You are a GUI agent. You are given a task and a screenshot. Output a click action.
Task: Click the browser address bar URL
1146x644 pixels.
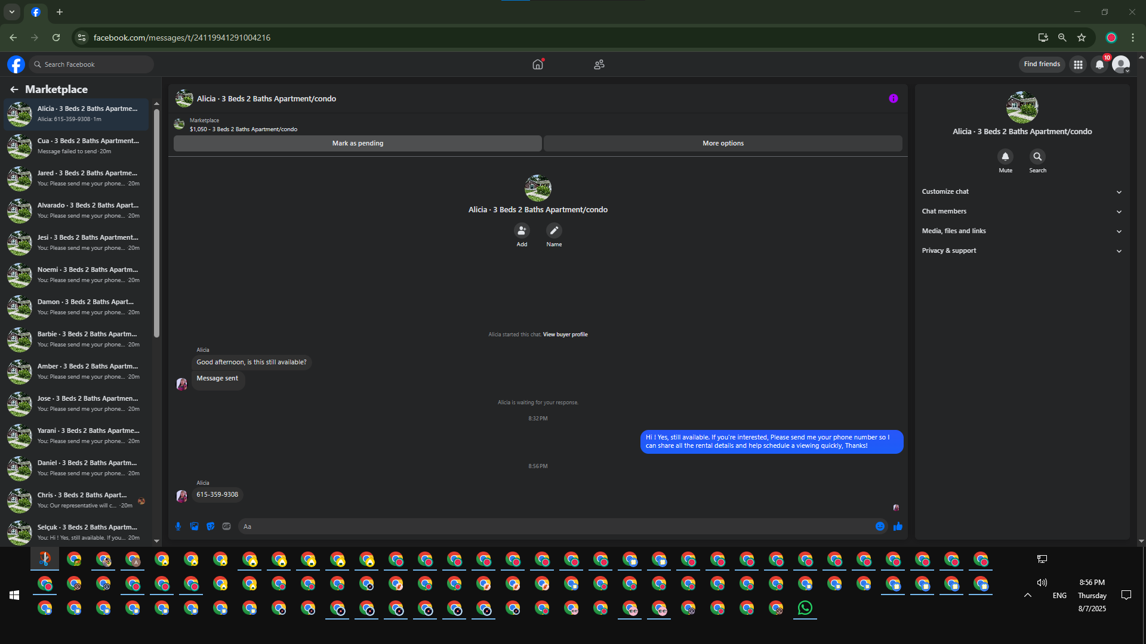coord(182,38)
